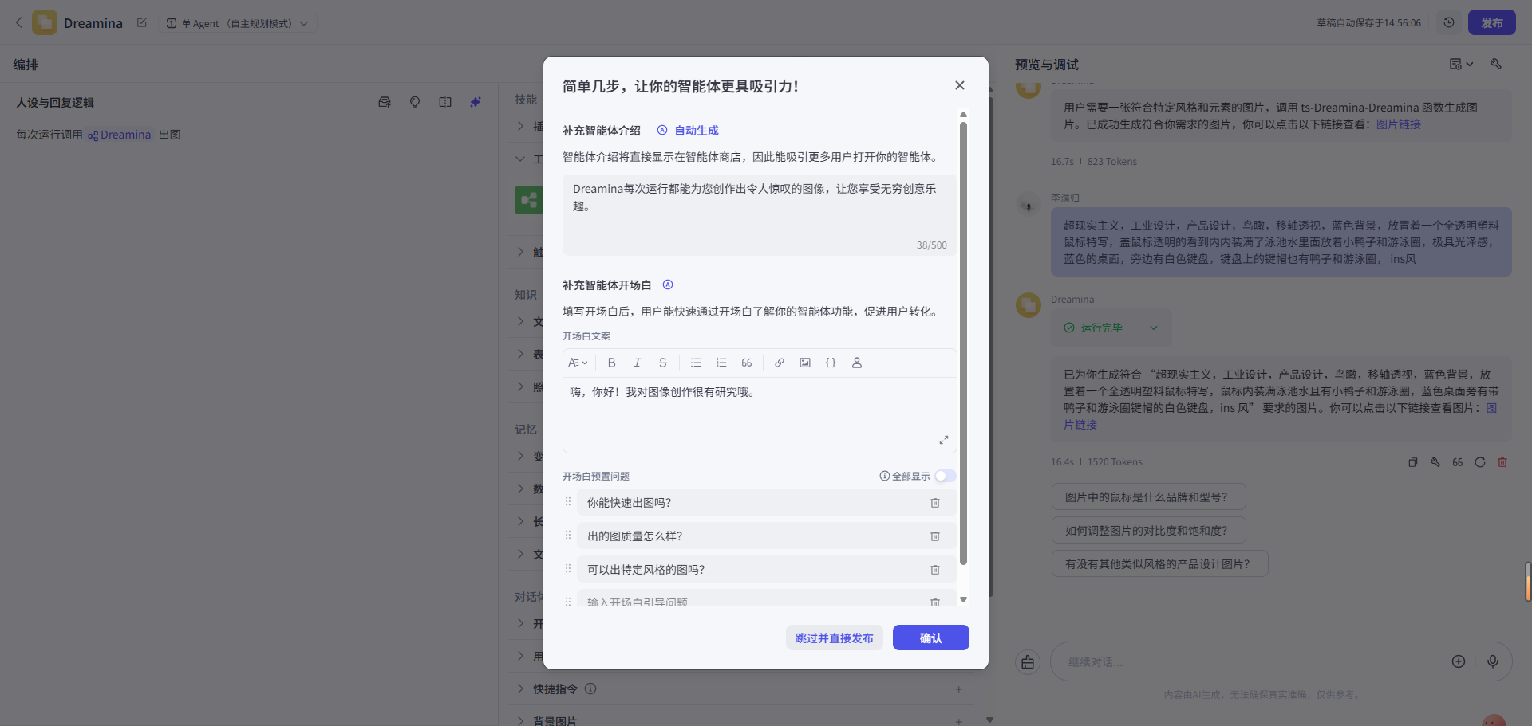Click the dialog scrollbar down arrow

click(963, 599)
